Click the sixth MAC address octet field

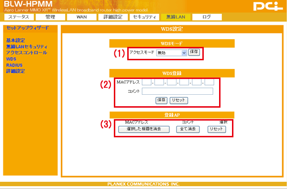[209, 82]
